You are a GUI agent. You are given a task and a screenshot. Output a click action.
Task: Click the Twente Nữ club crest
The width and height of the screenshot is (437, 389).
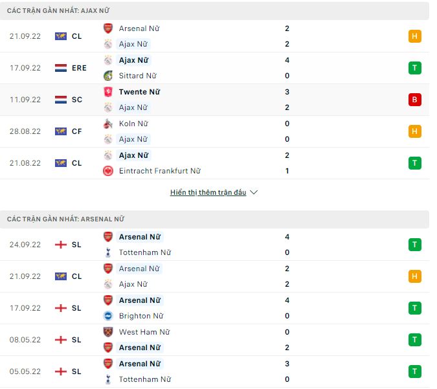pyautogui.click(x=108, y=92)
